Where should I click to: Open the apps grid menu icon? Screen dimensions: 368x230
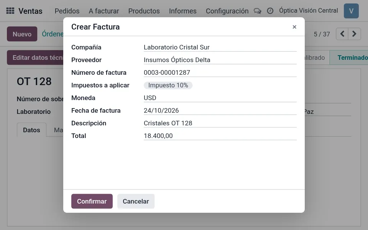[x=10, y=11]
